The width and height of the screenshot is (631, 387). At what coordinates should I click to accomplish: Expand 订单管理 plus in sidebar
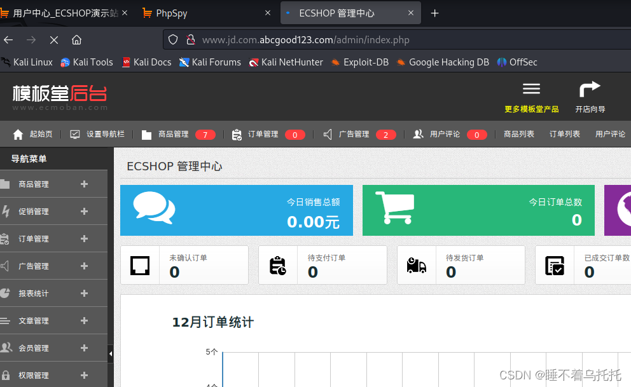tap(84, 239)
